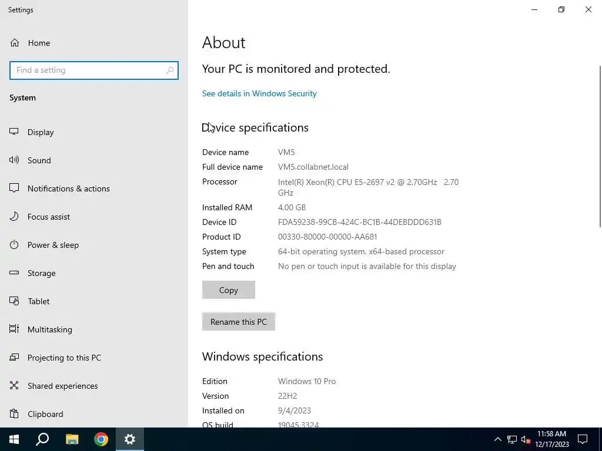Select Projecting to this PC

[64, 358]
